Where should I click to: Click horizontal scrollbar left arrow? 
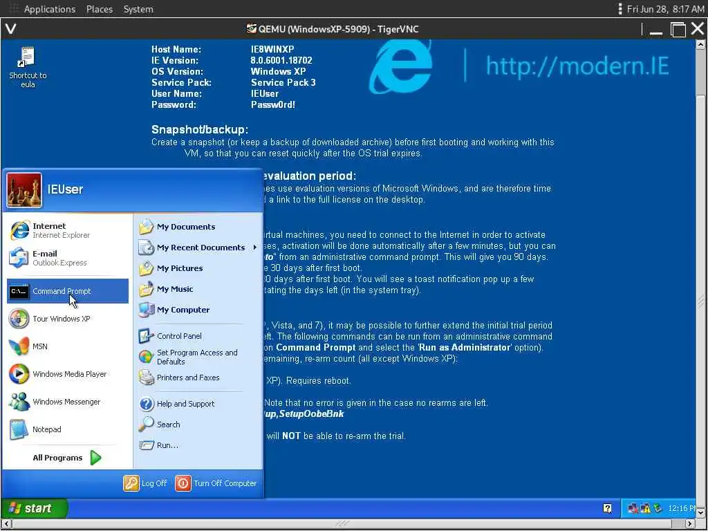click(6, 523)
